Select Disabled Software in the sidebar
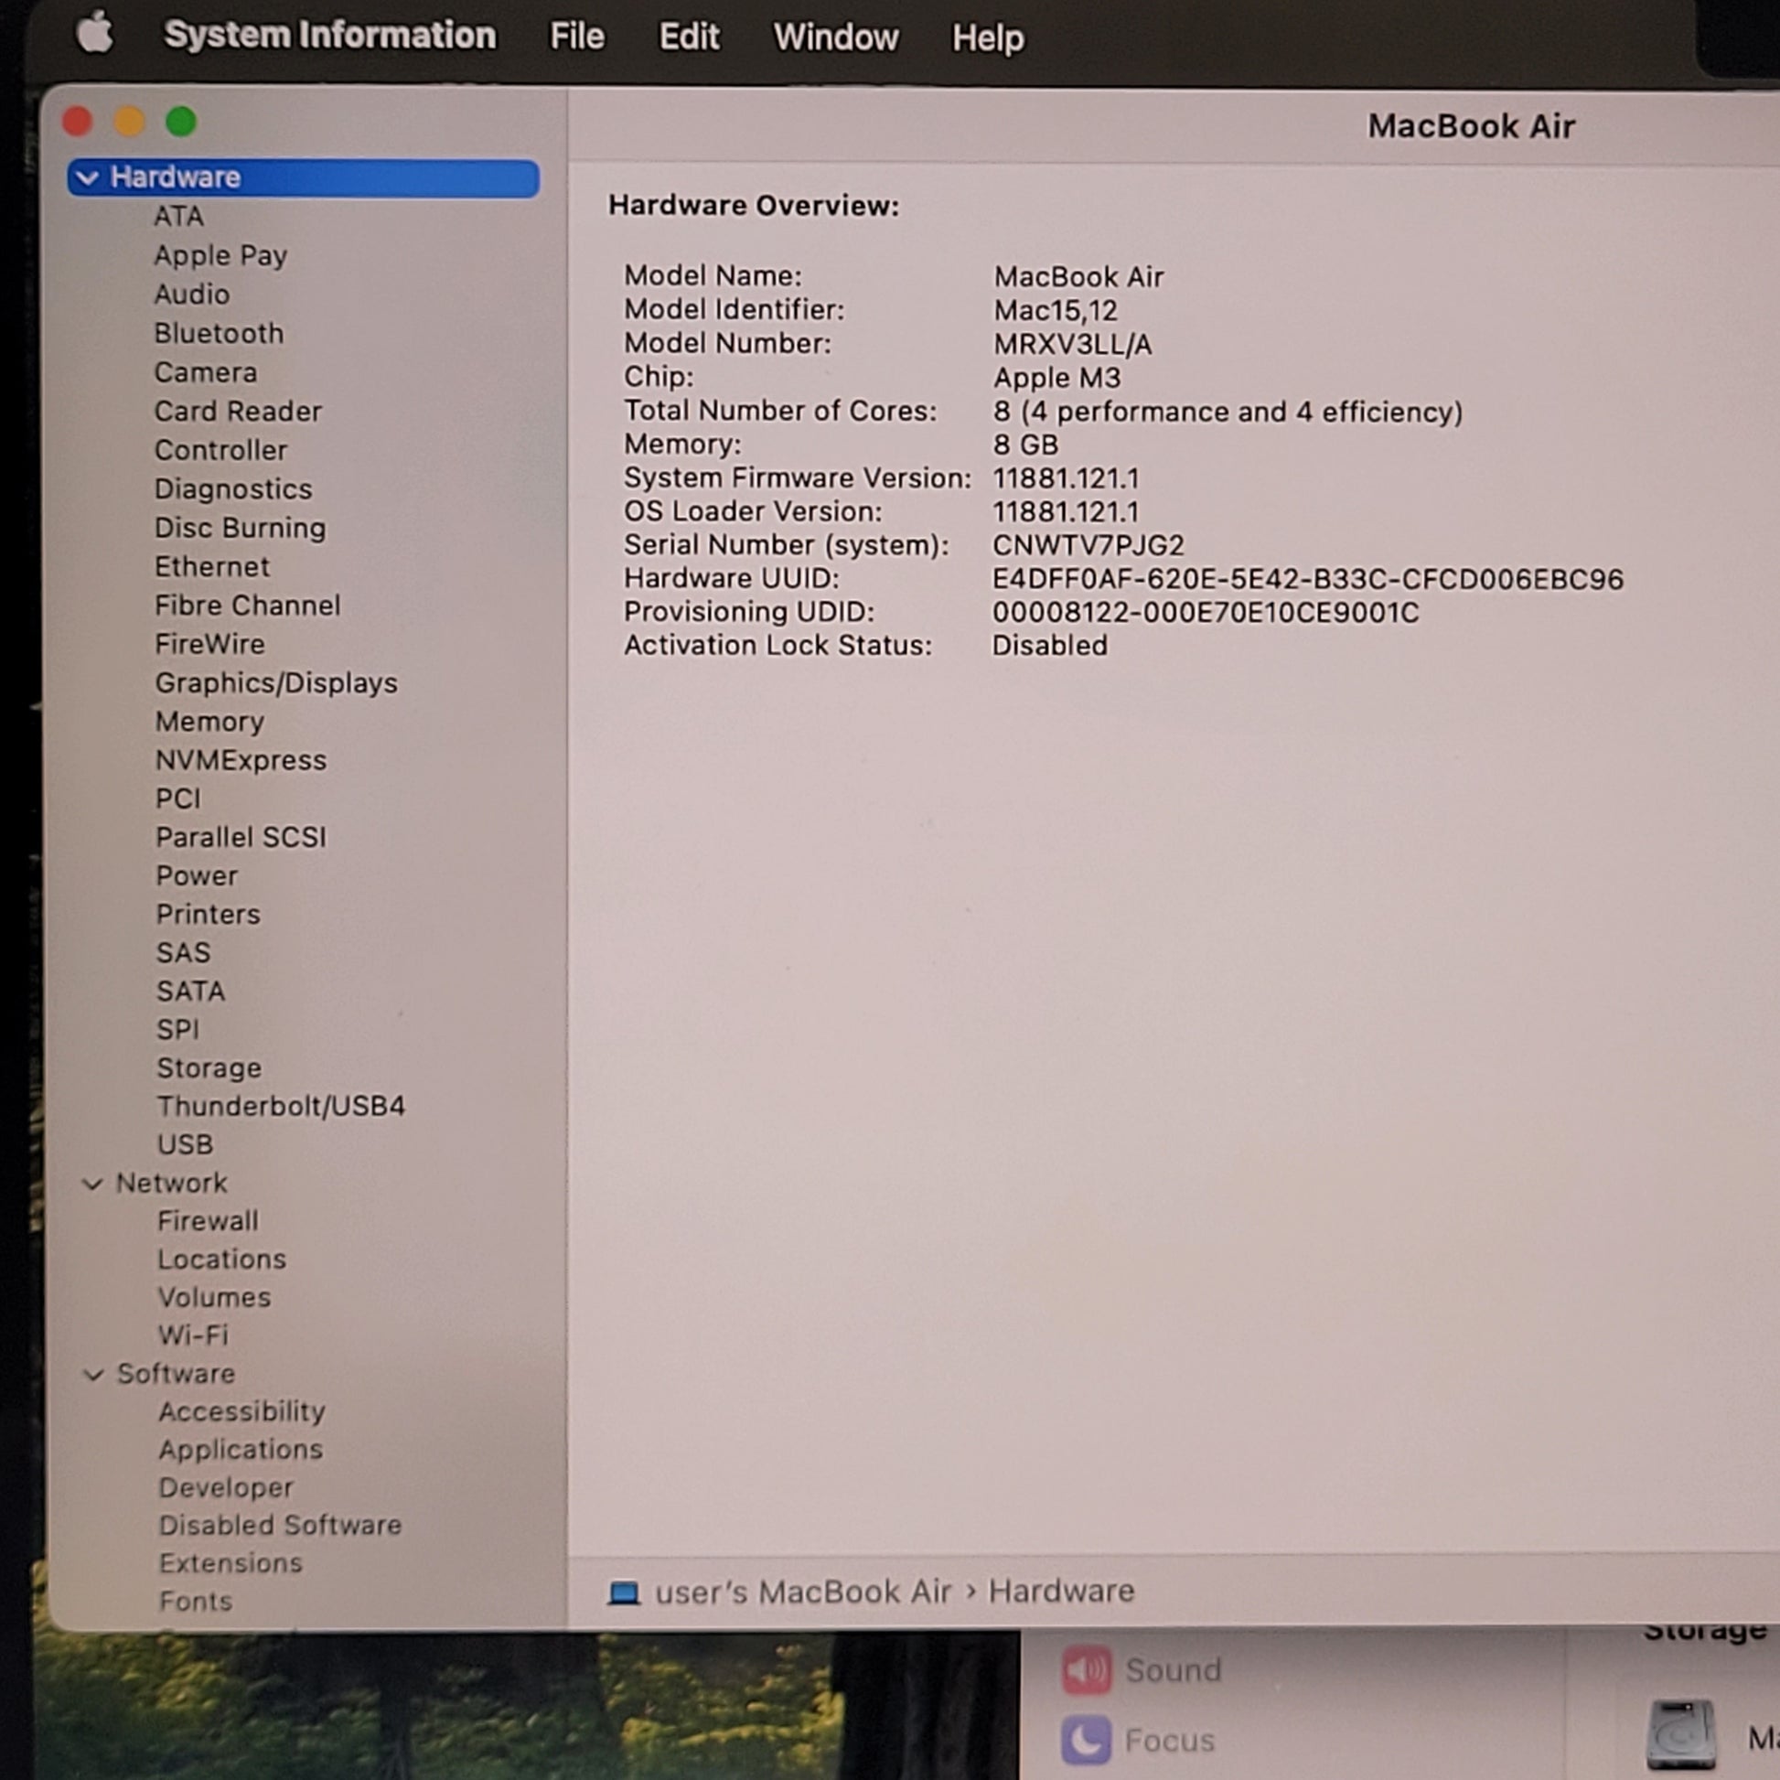The height and width of the screenshot is (1780, 1780). click(x=280, y=1525)
